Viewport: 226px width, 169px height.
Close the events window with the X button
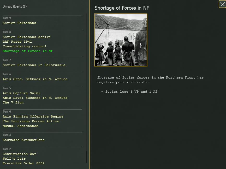click(222, 4)
